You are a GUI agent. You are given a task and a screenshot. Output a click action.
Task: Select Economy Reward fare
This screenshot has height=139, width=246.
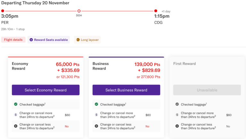(x=45, y=90)
